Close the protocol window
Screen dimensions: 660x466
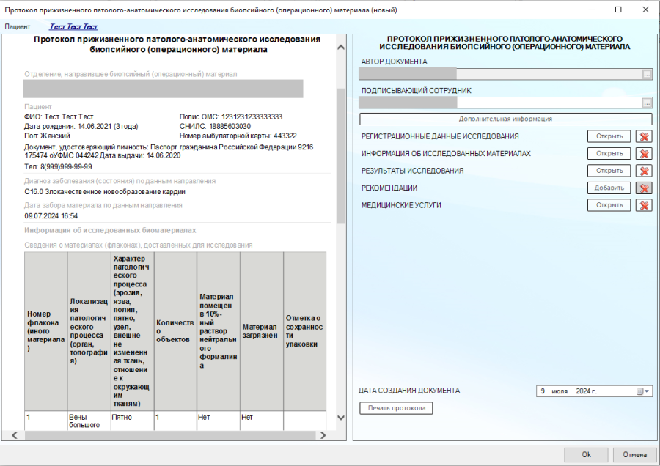coord(645,10)
